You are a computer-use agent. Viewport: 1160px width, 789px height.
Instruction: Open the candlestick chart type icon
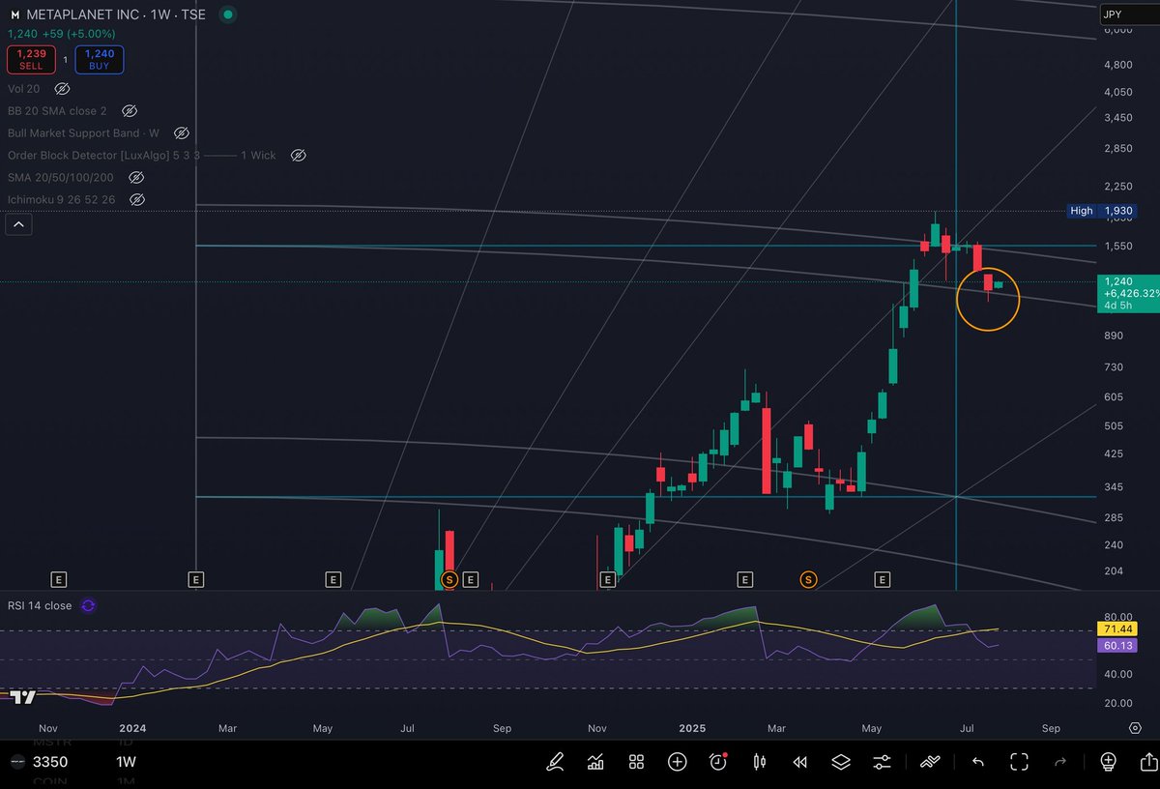point(759,762)
